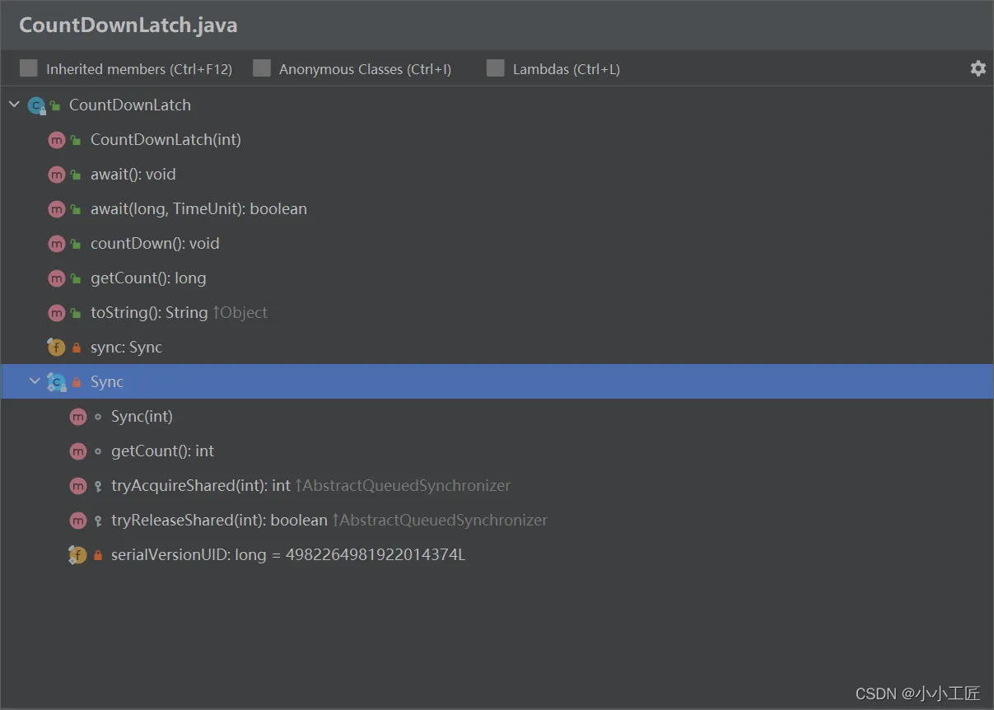The width and height of the screenshot is (994, 710).
Task: Check the Lambdas checkbox
Action: [495, 68]
